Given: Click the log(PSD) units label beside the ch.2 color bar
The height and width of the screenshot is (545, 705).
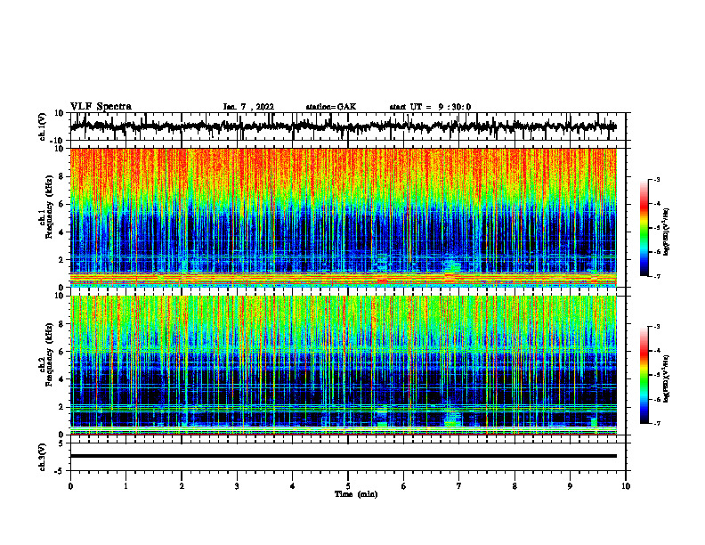Looking at the screenshot, I should pyautogui.click(x=667, y=379).
